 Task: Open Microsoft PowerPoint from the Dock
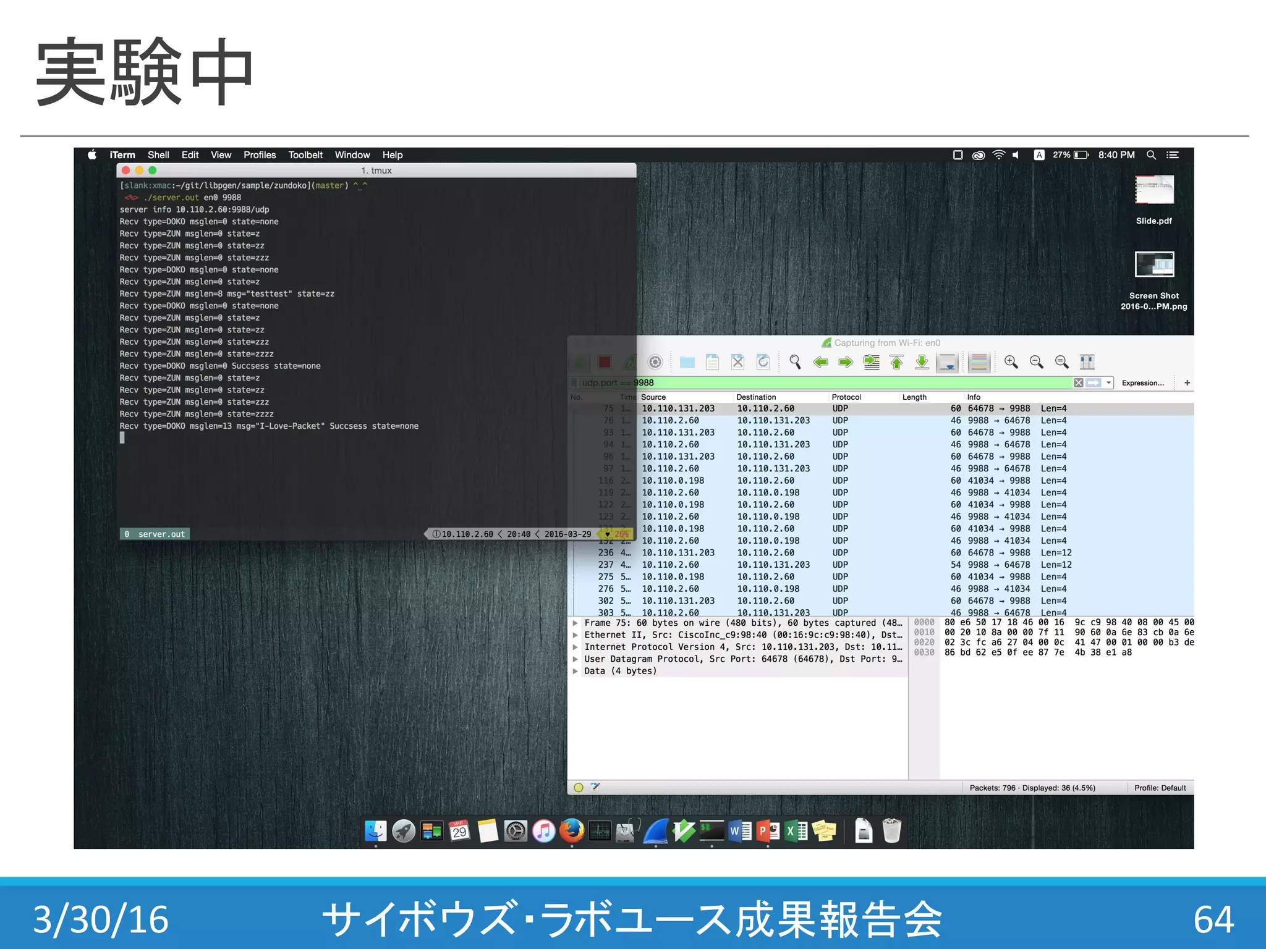(x=768, y=831)
